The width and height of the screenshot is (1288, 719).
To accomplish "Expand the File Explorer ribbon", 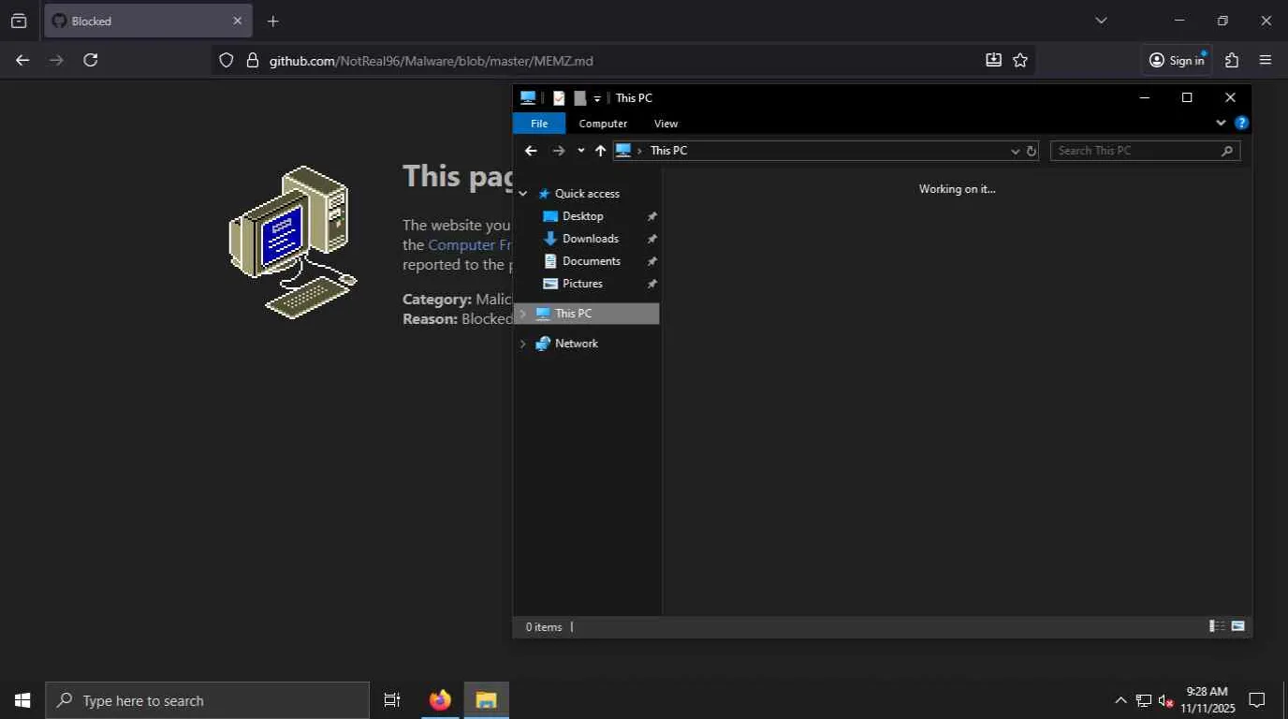I will point(1221,123).
